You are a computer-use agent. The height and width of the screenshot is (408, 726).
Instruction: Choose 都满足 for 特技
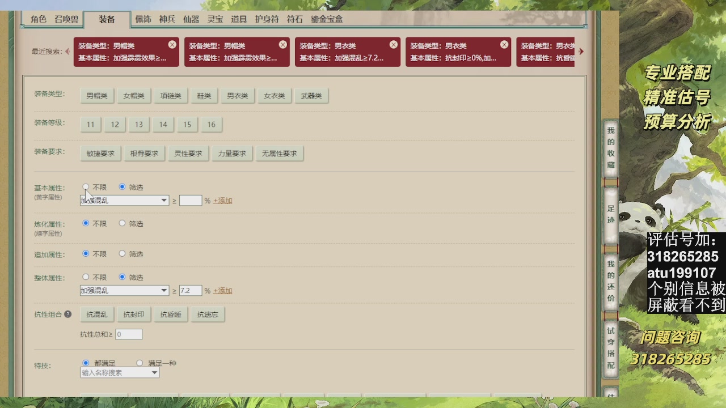tap(86, 363)
